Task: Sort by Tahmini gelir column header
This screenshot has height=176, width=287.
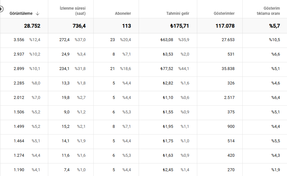Action: (178, 13)
